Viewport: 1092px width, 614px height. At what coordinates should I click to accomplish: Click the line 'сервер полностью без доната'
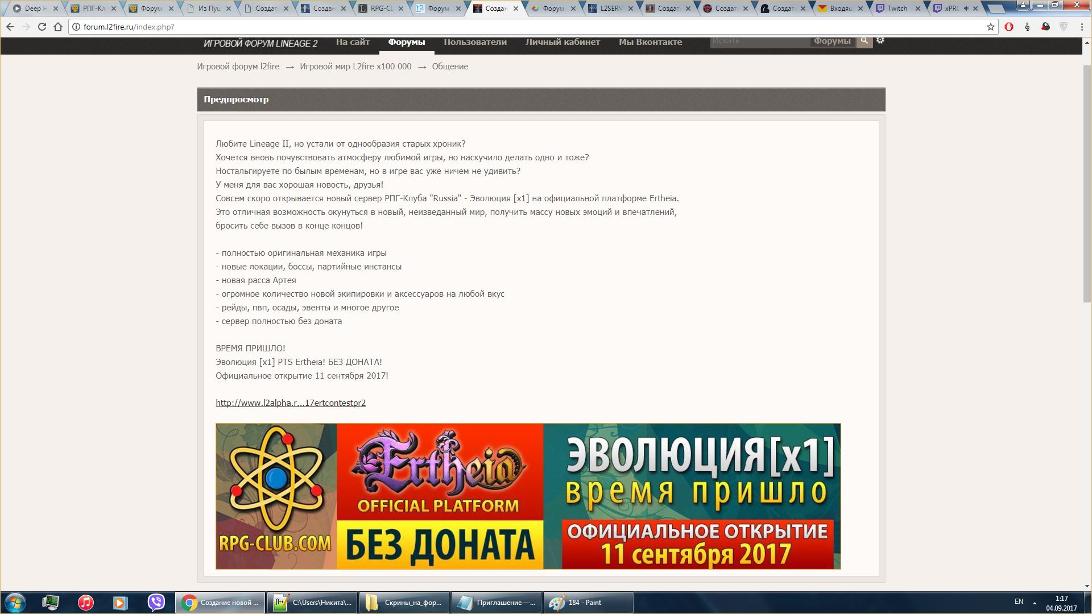point(279,321)
